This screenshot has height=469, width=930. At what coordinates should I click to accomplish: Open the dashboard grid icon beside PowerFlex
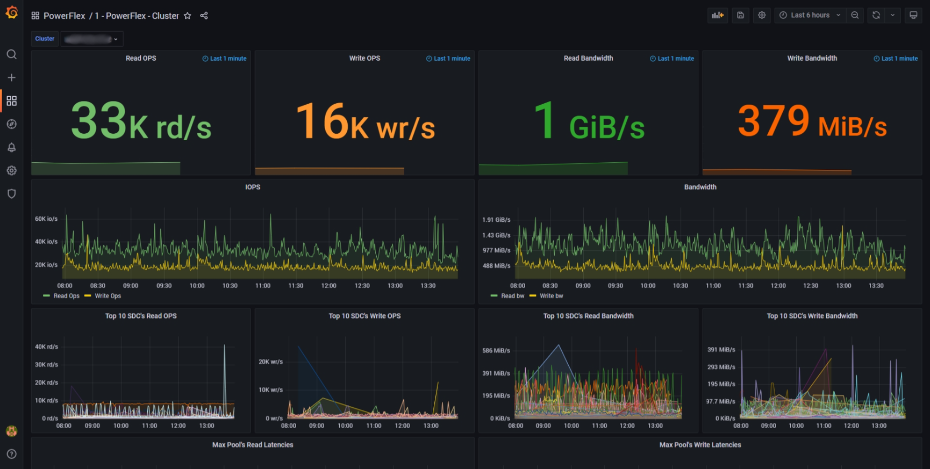coord(35,16)
